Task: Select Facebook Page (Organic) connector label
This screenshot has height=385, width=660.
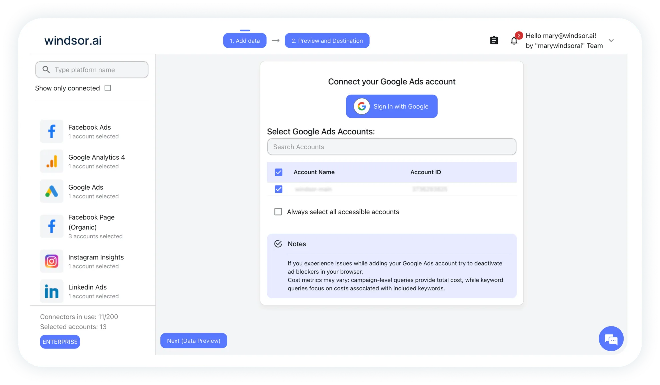Action: click(91, 222)
